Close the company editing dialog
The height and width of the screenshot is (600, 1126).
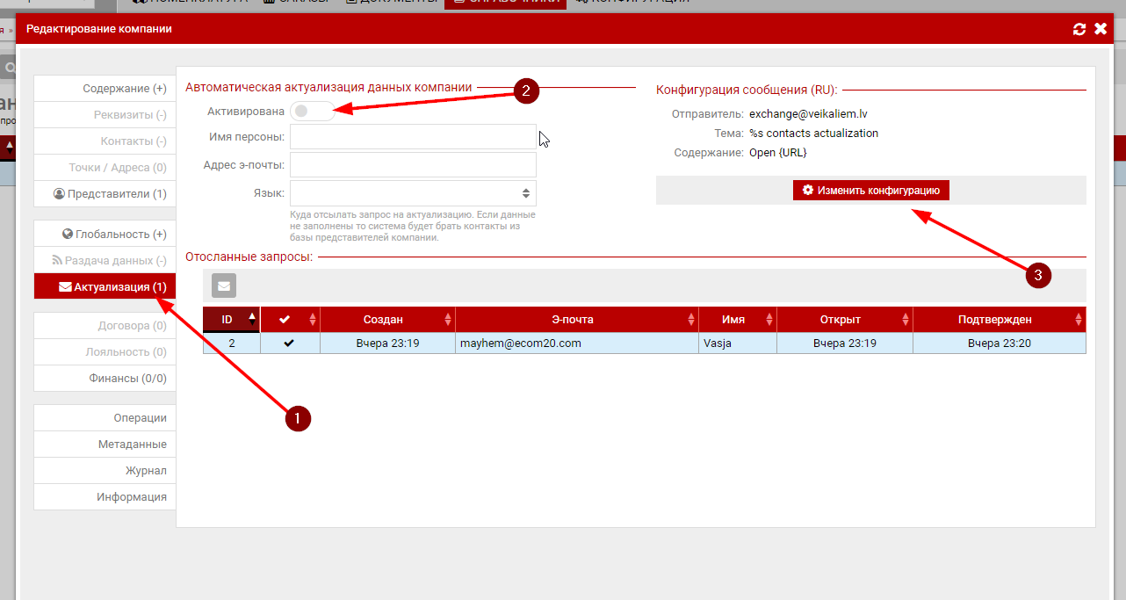pyautogui.click(x=1101, y=29)
